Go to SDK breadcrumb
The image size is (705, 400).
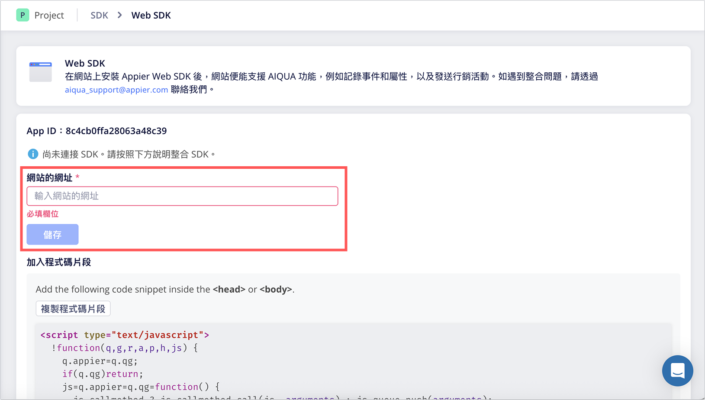[99, 15]
